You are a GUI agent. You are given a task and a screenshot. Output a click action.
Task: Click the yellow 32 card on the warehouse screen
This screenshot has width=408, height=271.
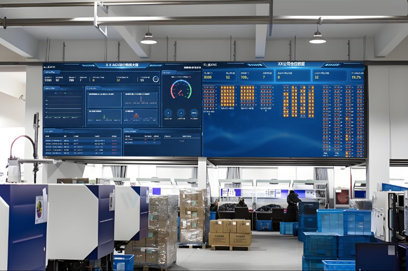point(330,76)
